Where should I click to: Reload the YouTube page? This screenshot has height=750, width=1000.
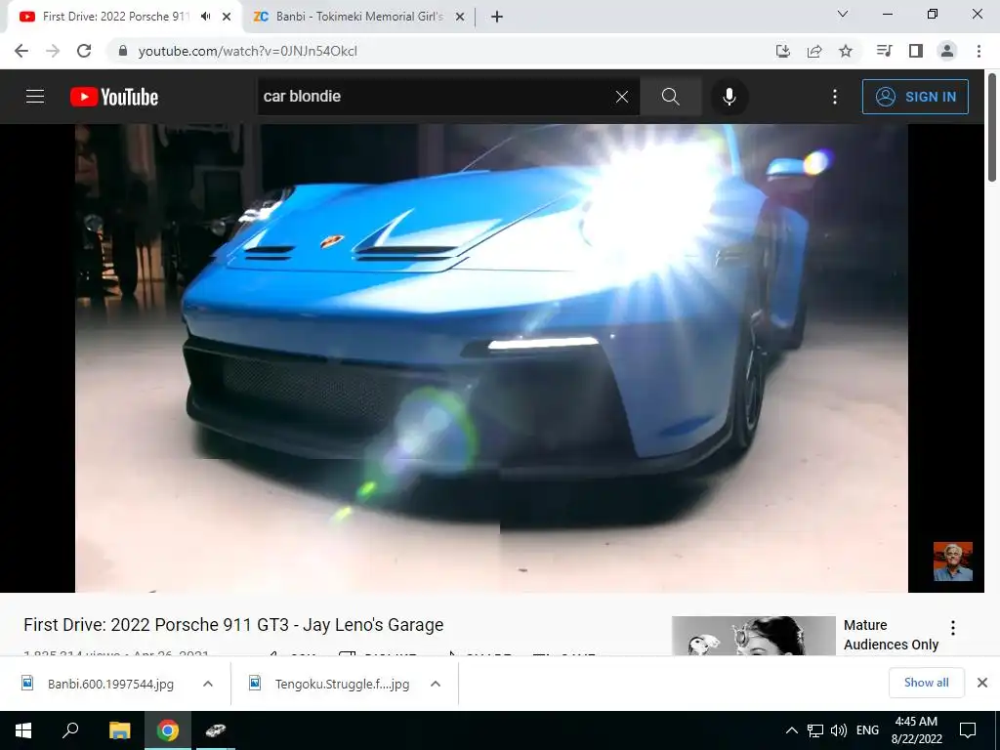[x=84, y=51]
